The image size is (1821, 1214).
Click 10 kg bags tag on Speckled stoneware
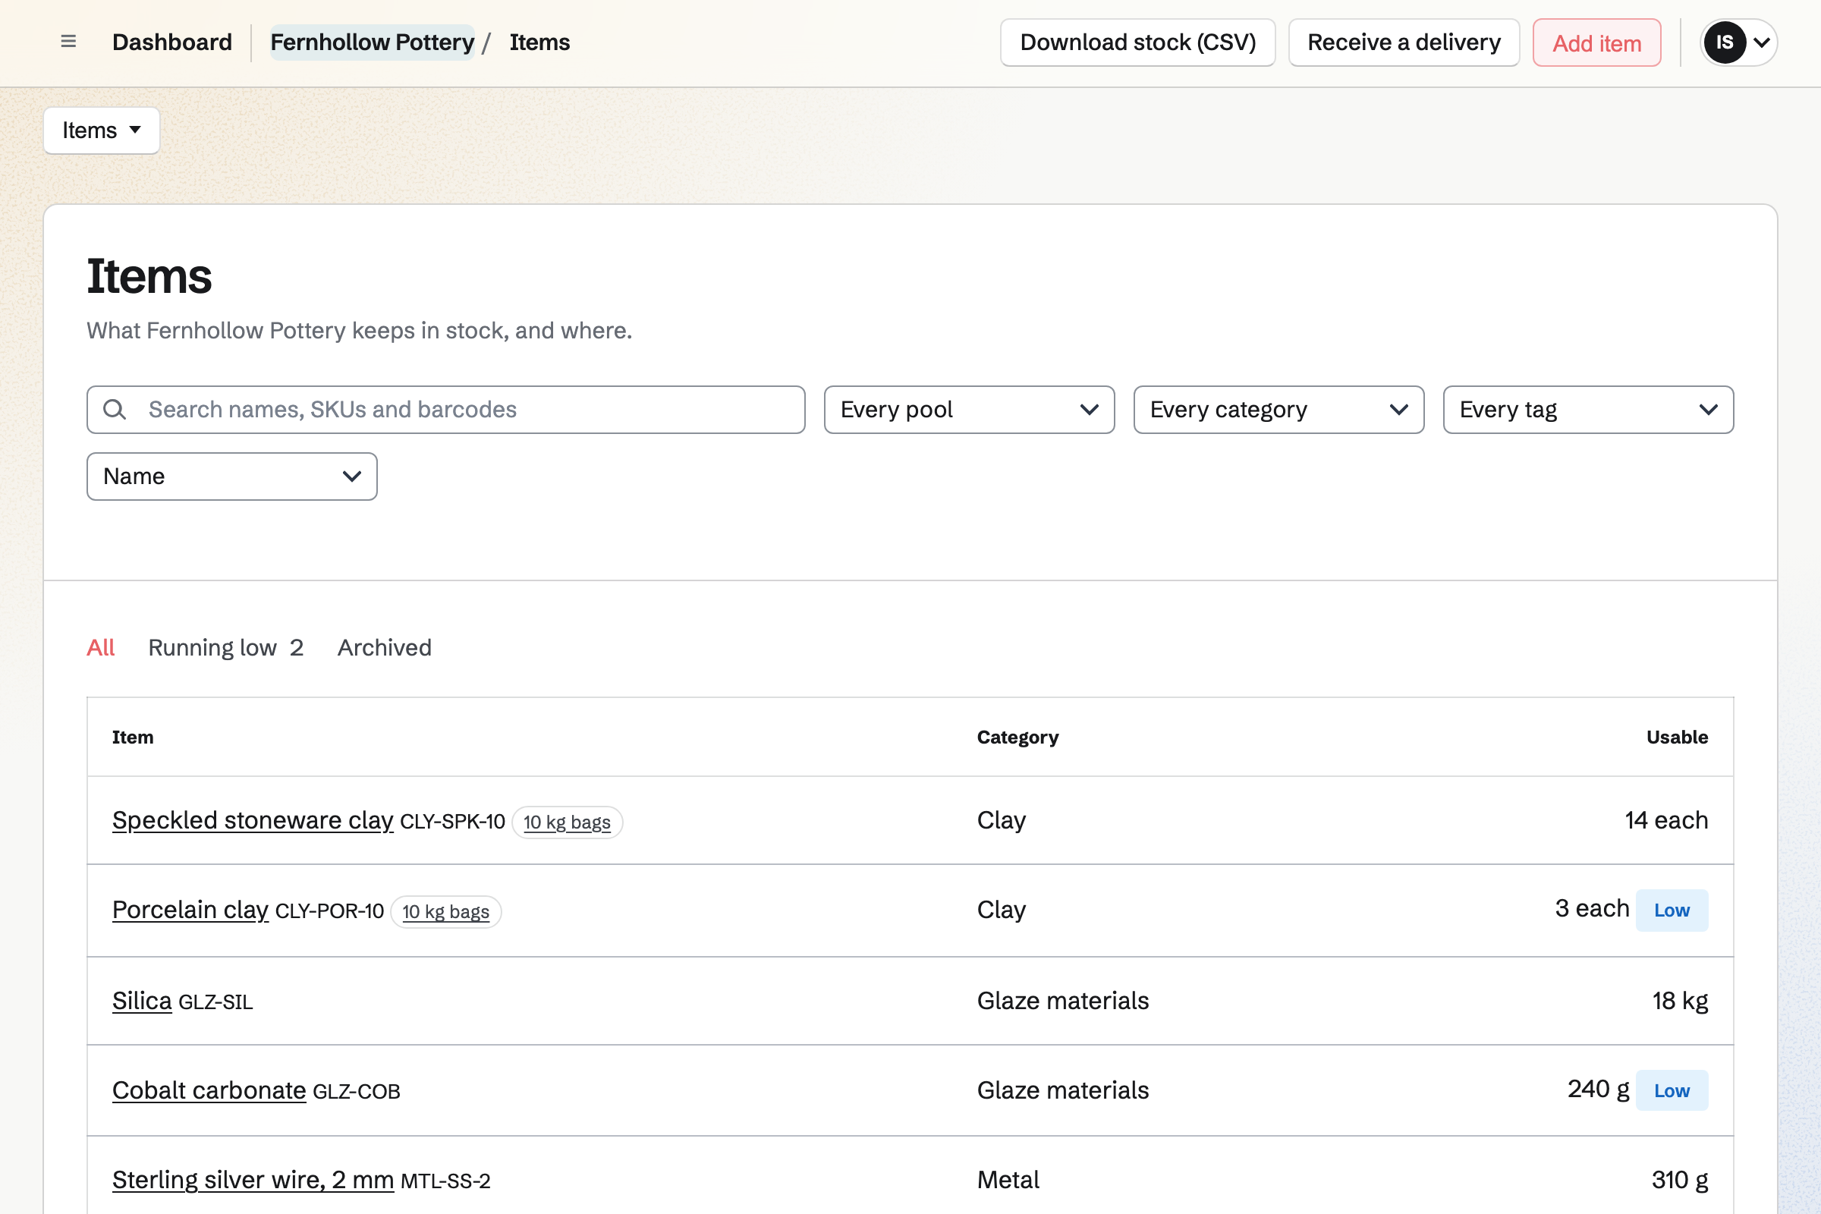(x=567, y=822)
